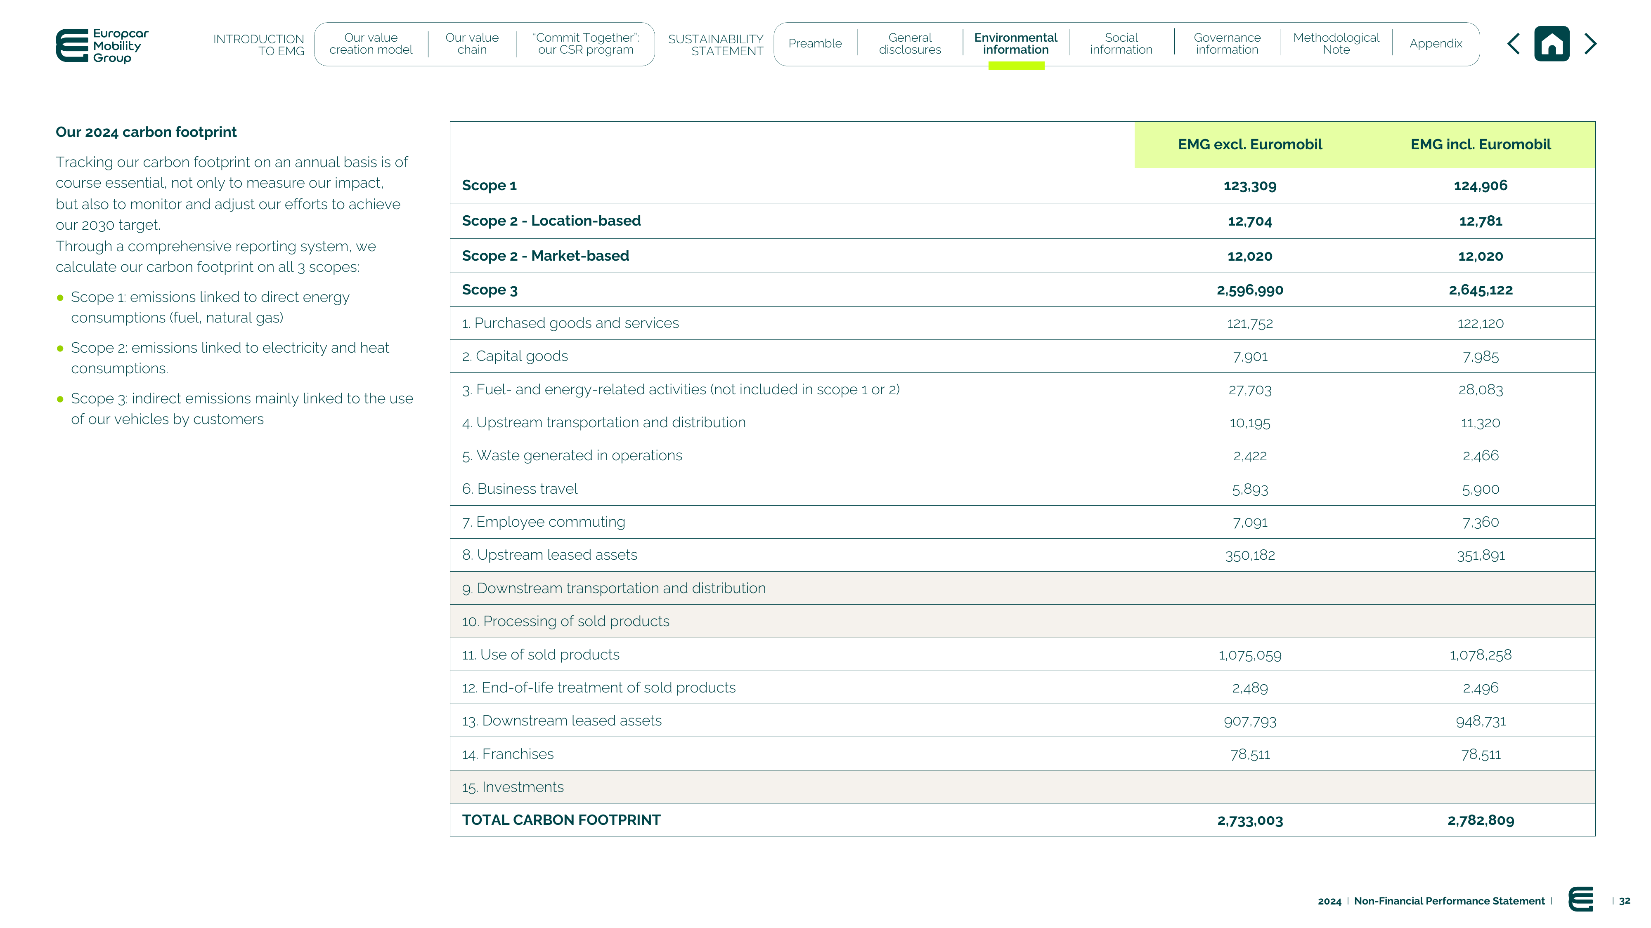
Task: Click the 'Scope 2 - Location-based' row label
Action: [x=551, y=221]
